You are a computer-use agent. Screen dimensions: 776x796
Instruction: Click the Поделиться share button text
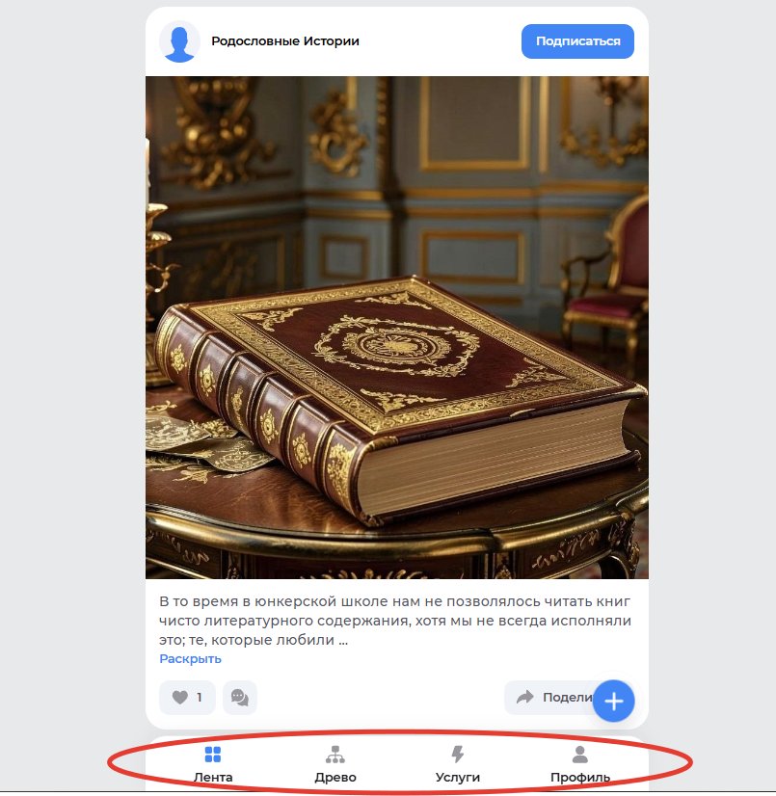567,698
